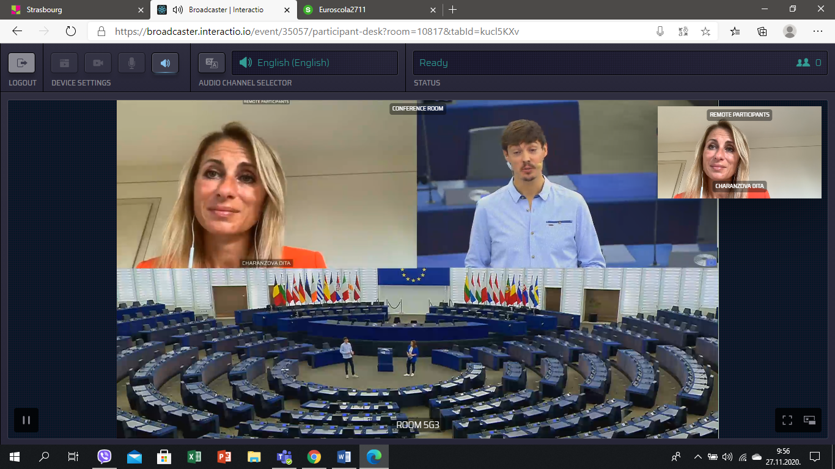Show hidden system tray icons

(x=697, y=457)
